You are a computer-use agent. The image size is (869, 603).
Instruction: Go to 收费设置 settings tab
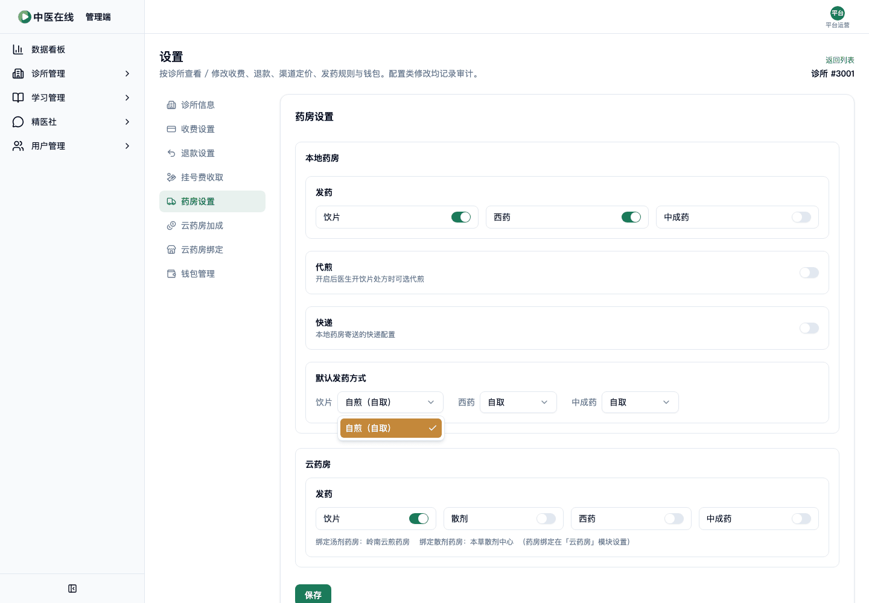click(x=212, y=129)
